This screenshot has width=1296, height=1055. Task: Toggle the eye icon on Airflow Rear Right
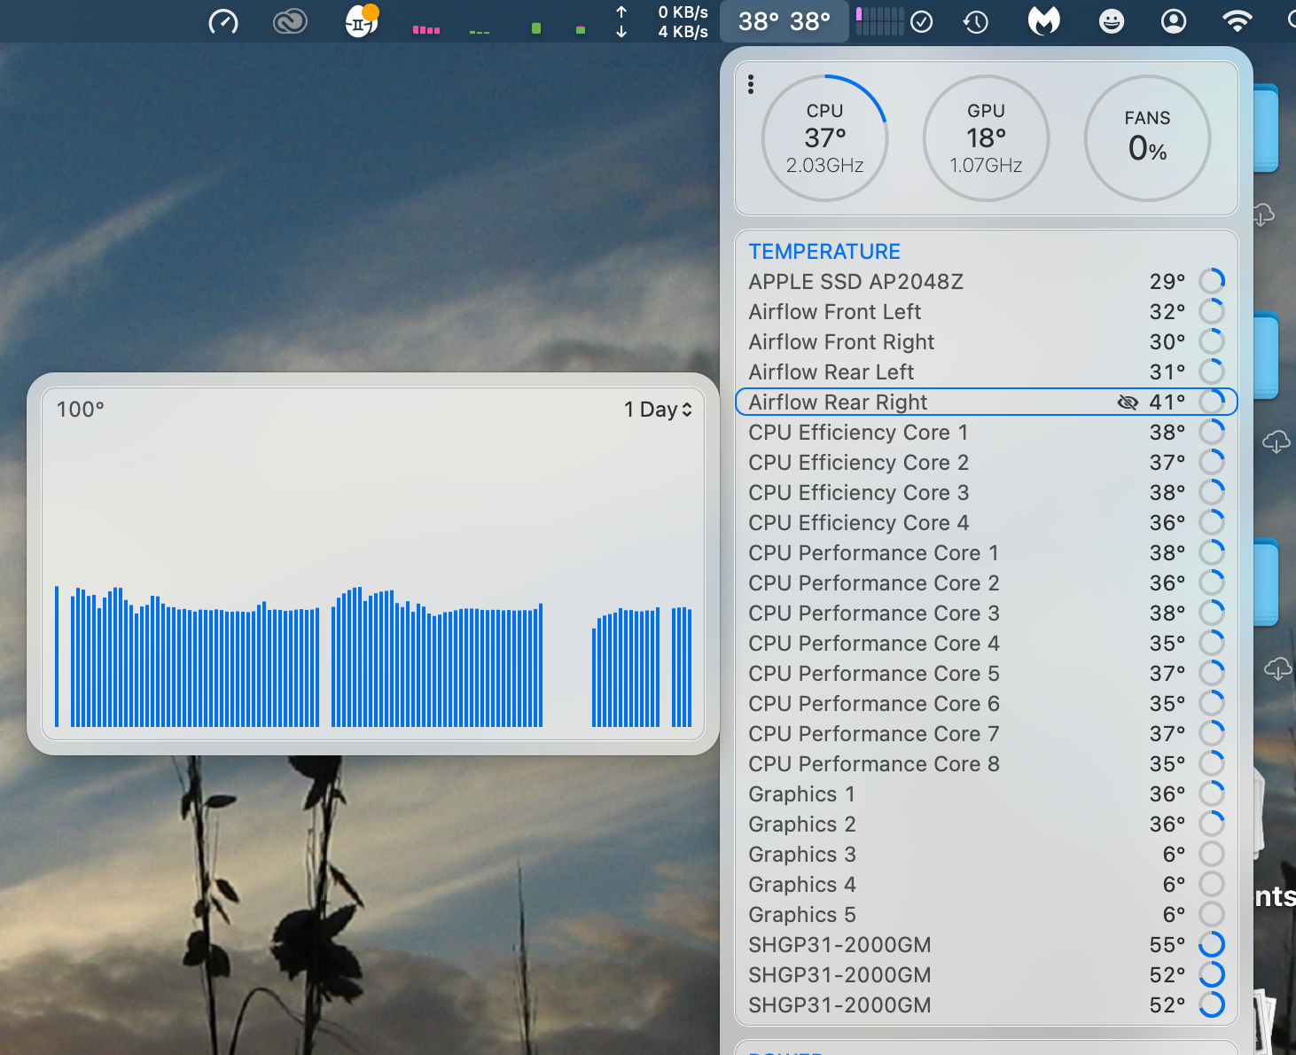[x=1127, y=402]
